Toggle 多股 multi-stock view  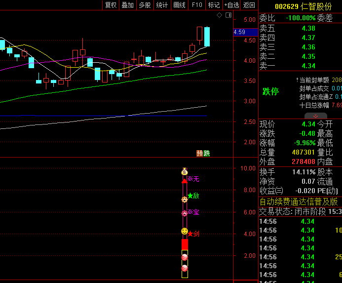tap(145, 5)
